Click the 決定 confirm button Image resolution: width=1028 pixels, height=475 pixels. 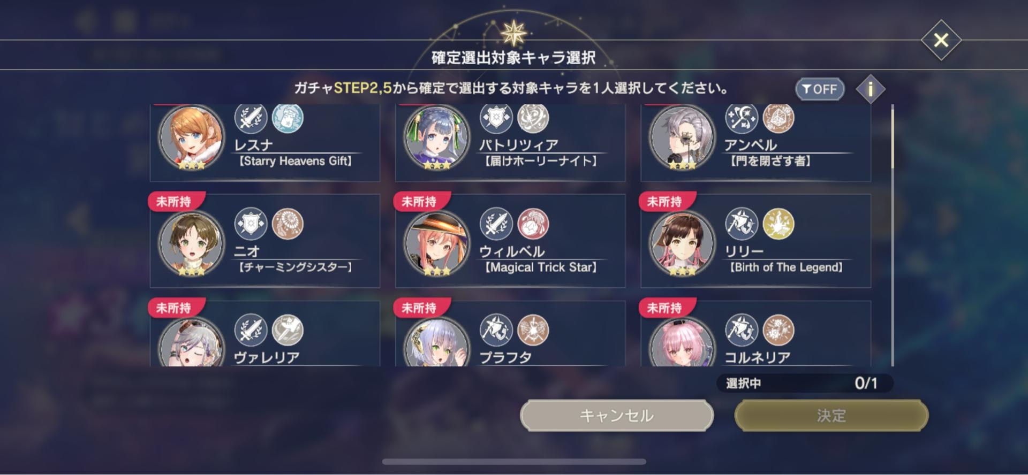[832, 416]
